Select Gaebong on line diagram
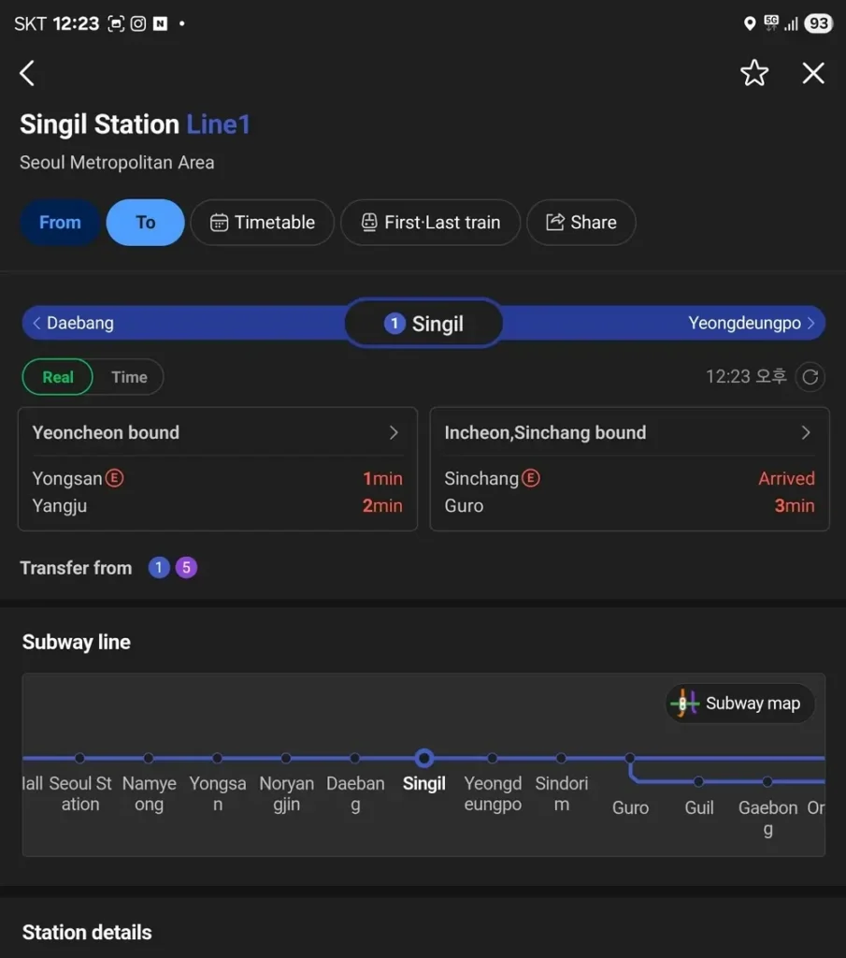The image size is (846, 958). coord(767,781)
